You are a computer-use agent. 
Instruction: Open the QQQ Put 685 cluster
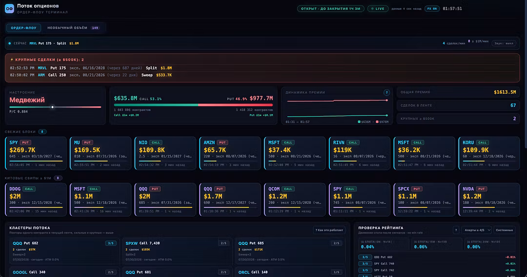[289, 251]
